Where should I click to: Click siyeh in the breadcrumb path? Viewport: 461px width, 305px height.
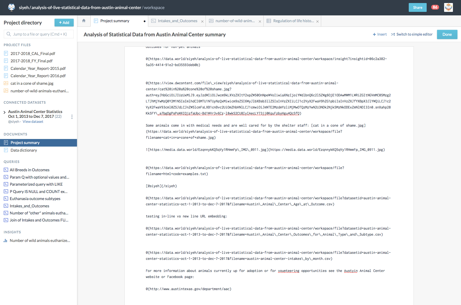click(x=24, y=8)
